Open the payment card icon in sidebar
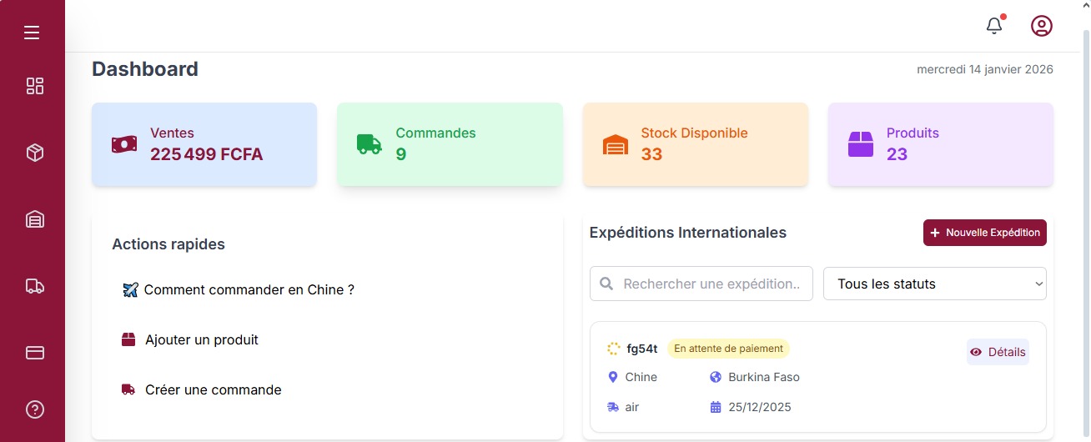 pos(34,353)
